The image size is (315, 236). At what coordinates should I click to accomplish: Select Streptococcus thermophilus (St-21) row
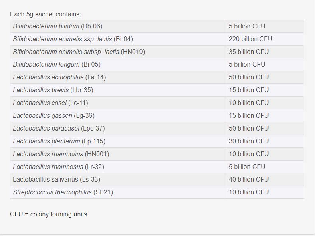tap(63, 192)
